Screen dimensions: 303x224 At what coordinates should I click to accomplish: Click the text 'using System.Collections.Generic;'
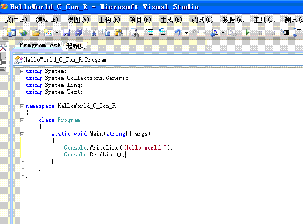point(78,78)
